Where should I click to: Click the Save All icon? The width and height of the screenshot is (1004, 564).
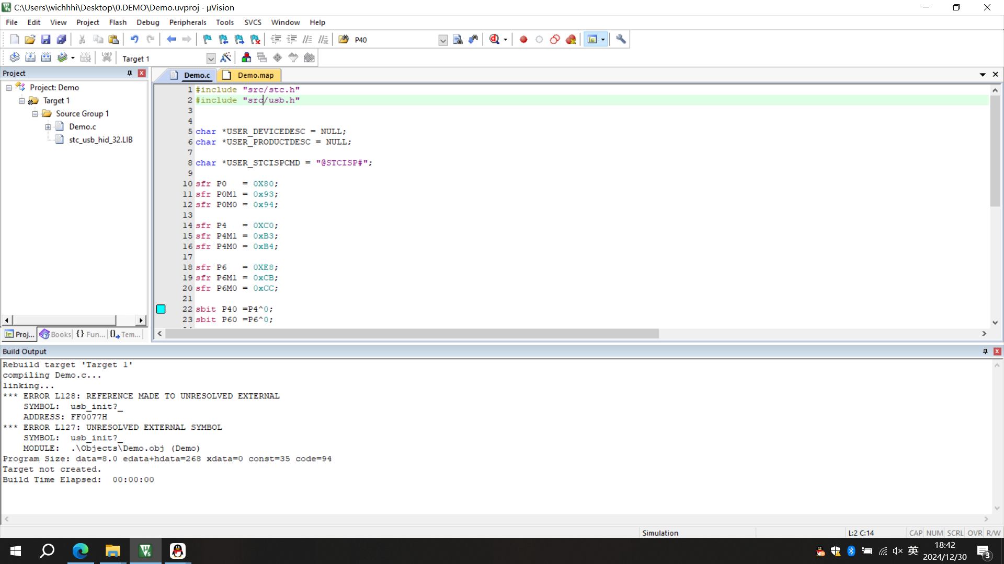click(x=62, y=39)
